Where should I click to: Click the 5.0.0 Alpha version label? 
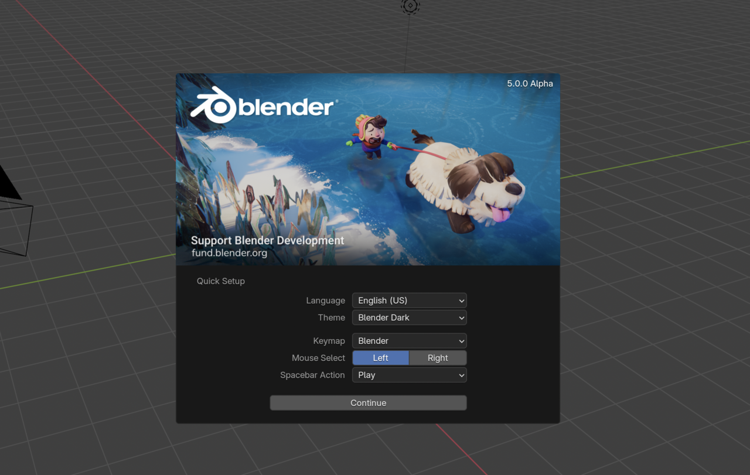(x=530, y=84)
